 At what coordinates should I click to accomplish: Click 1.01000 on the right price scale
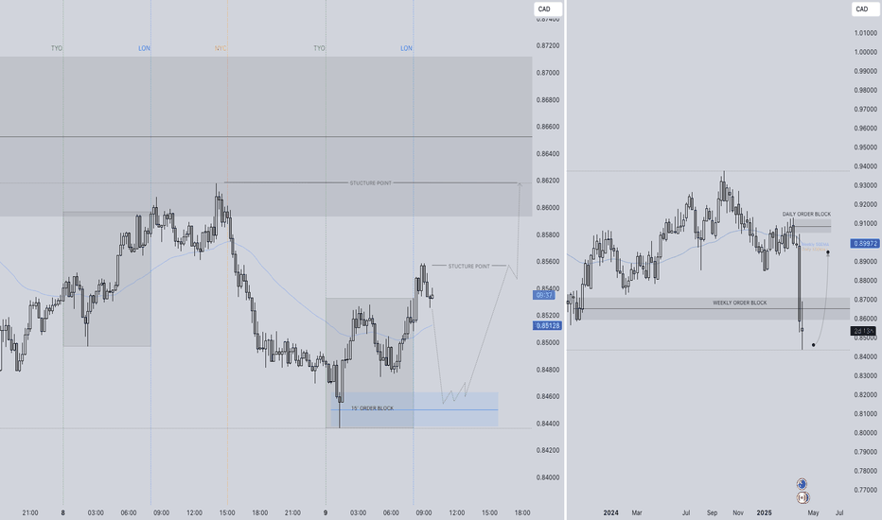[x=866, y=32]
